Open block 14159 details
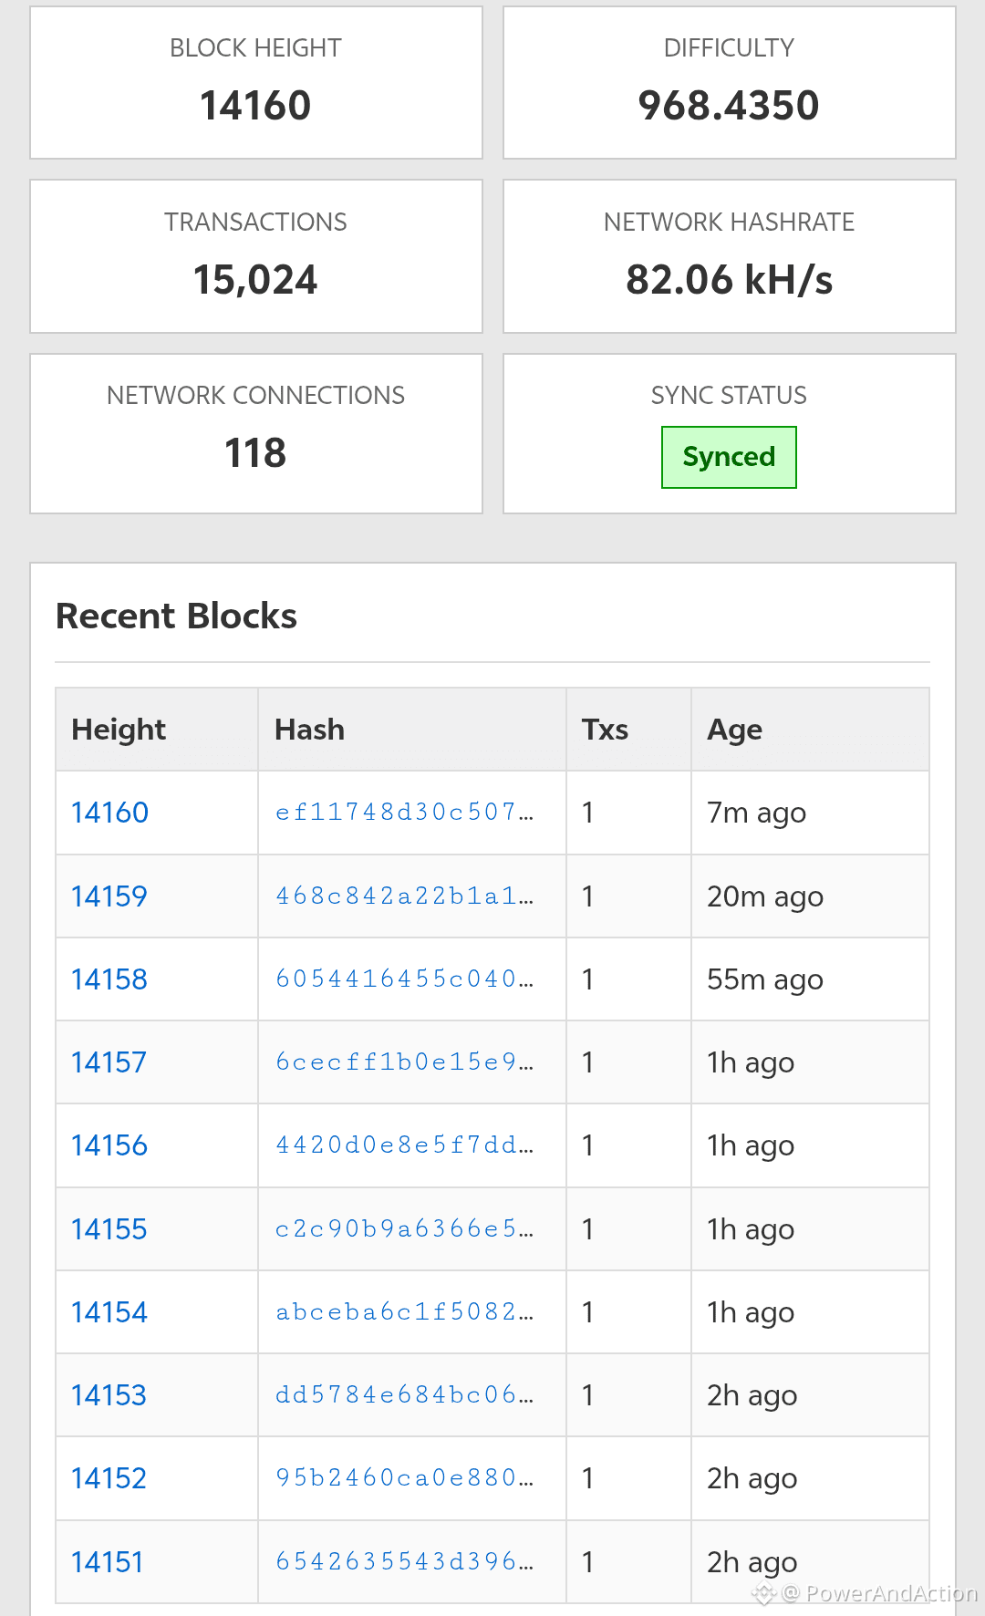The image size is (985, 1616). point(109,896)
